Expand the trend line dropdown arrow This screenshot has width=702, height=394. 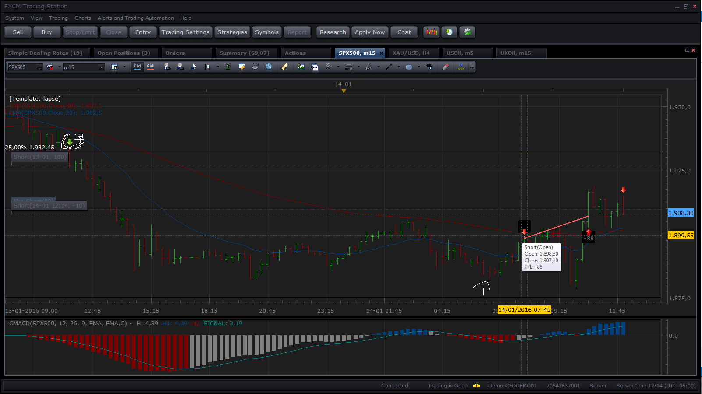(399, 67)
